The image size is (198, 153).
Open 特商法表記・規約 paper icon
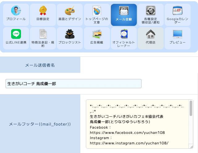click(43, 34)
